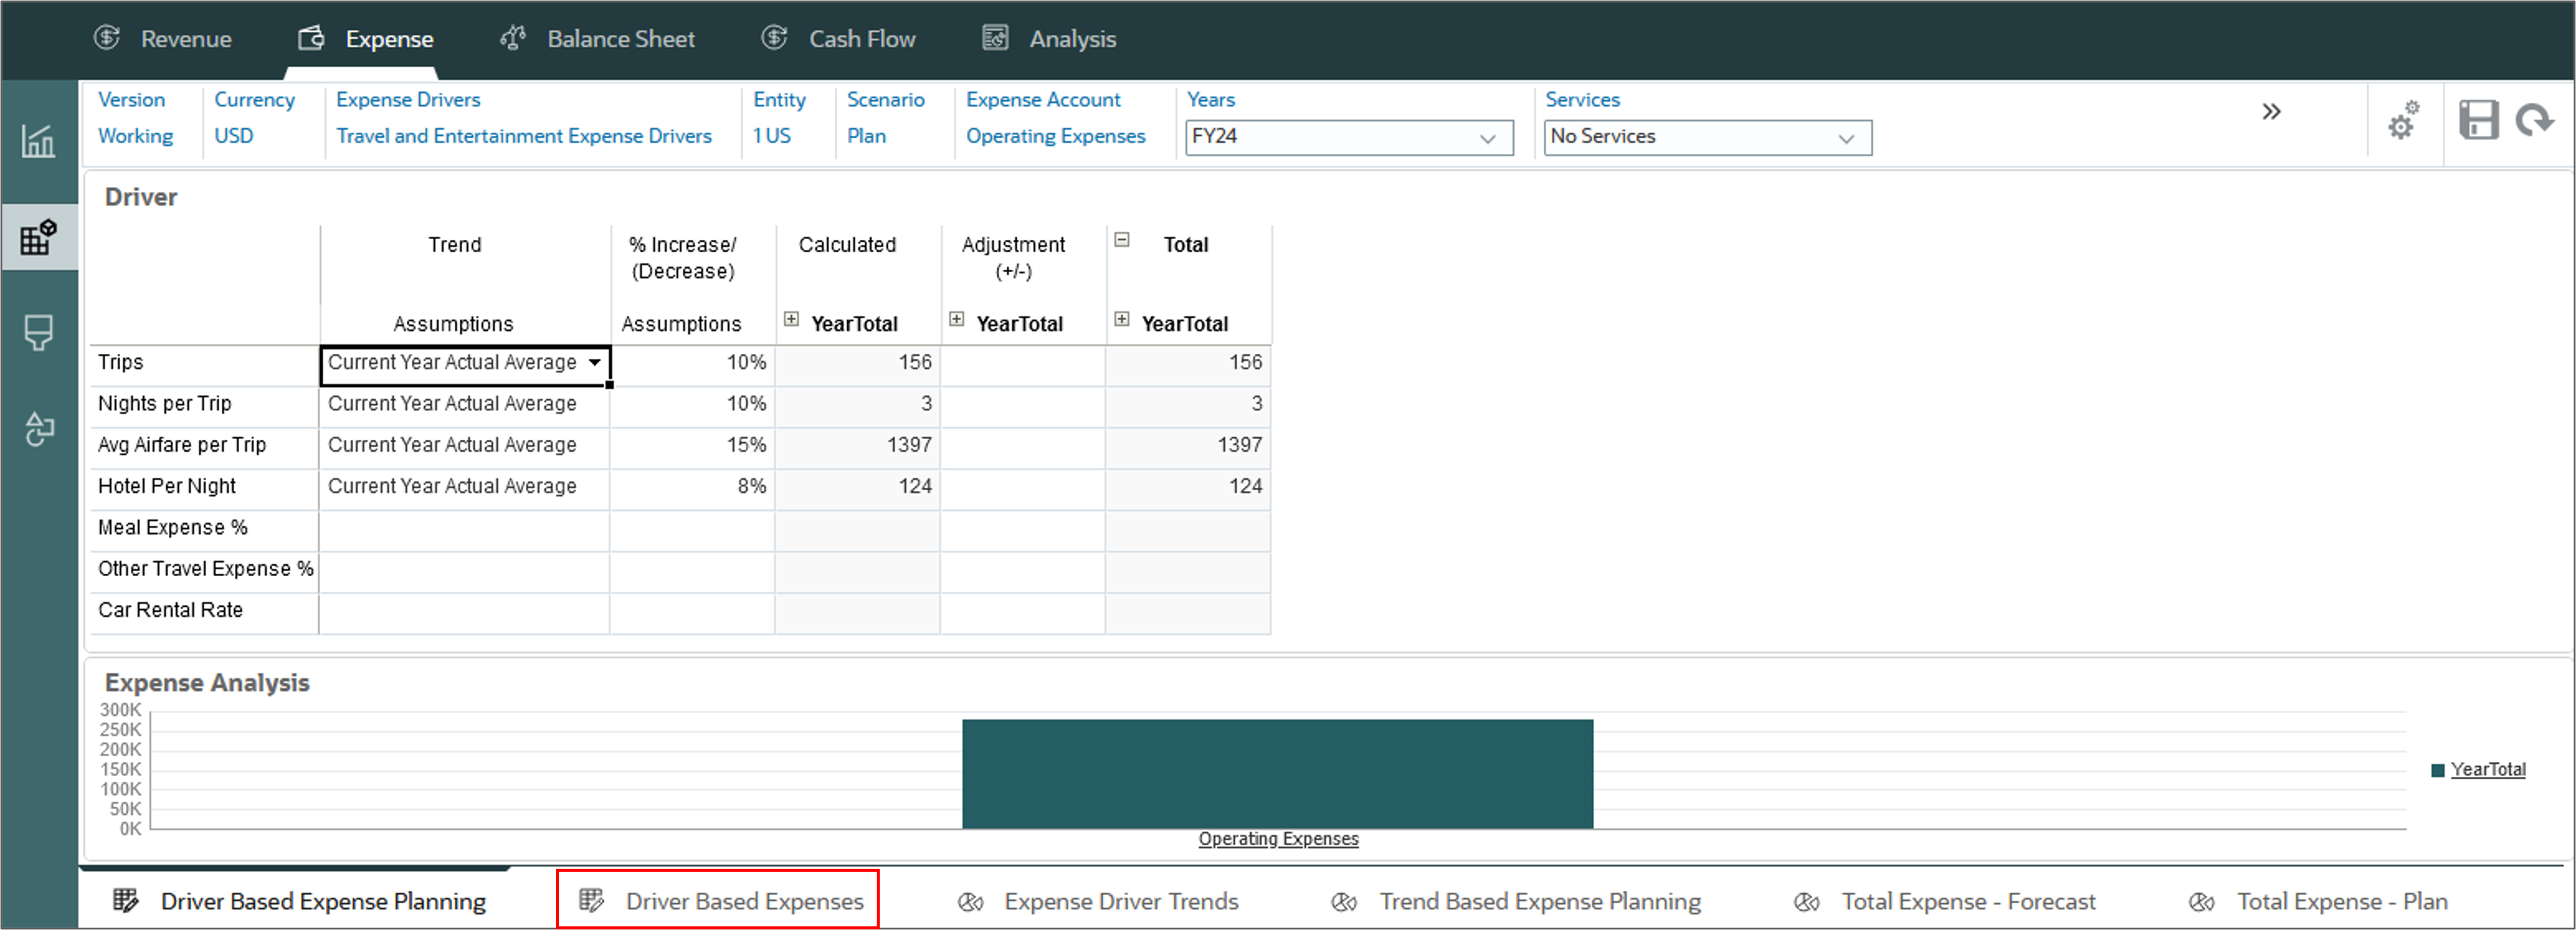Image resolution: width=2576 pixels, height=930 pixels.
Task: Click the Expense Driver Trends tab icon
Action: coord(970,902)
